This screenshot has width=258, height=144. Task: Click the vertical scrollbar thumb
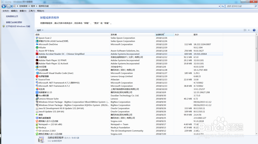click(256, 49)
